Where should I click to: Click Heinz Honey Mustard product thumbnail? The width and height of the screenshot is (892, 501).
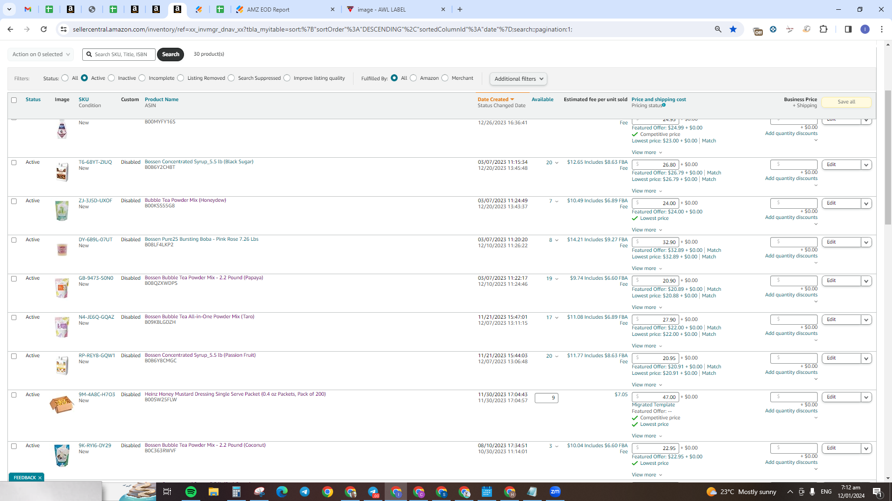(x=62, y=405)
